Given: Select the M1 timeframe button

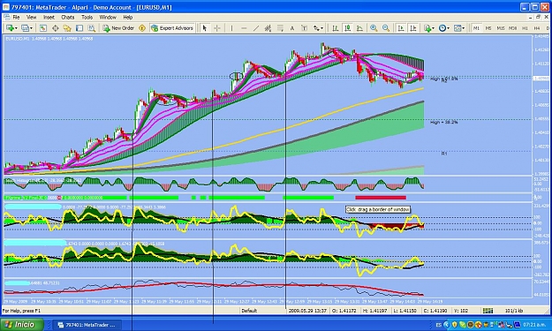Looking at the screenshot, I should pos(476,28).
